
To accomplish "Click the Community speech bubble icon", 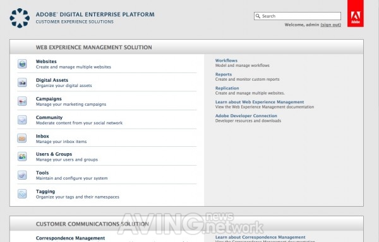I will pyautogui.click(x=22, y=120).
